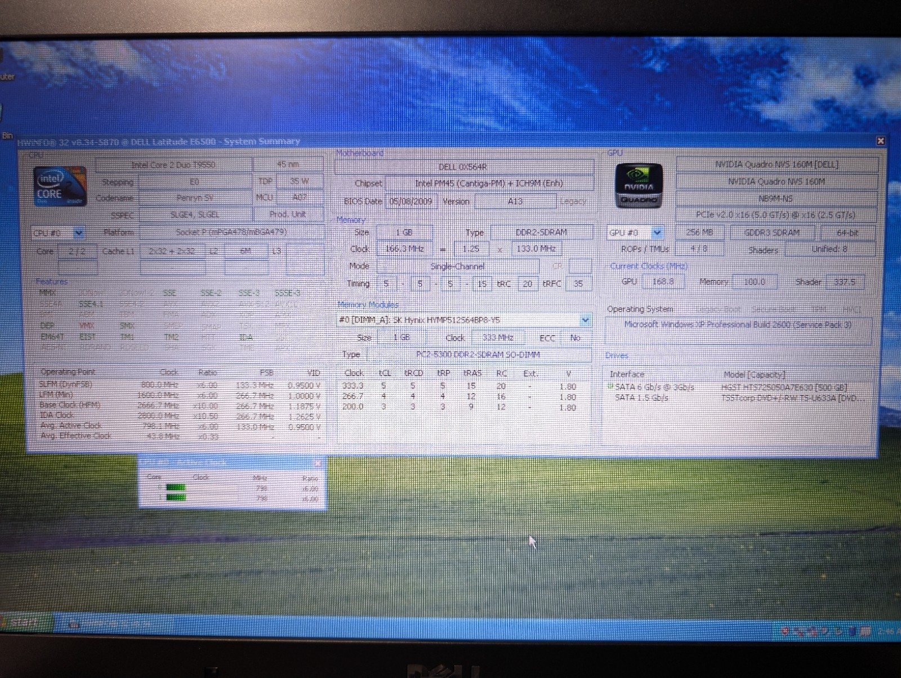The height and width of the screenshot is (678, 901).
Task: Click the DELL 0X564R motherboard field
Action: click(x=463, y=167)
